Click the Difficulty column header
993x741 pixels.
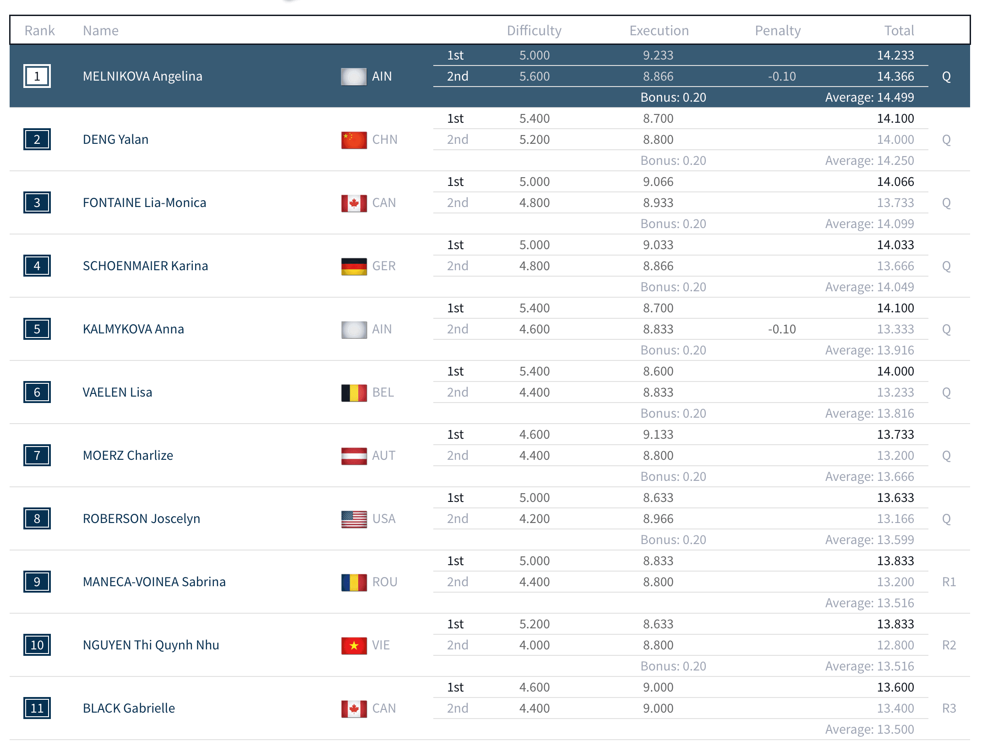pos(534,31)
